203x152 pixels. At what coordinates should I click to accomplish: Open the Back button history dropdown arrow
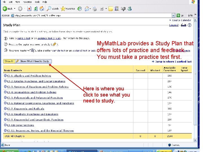click(15, 9)
